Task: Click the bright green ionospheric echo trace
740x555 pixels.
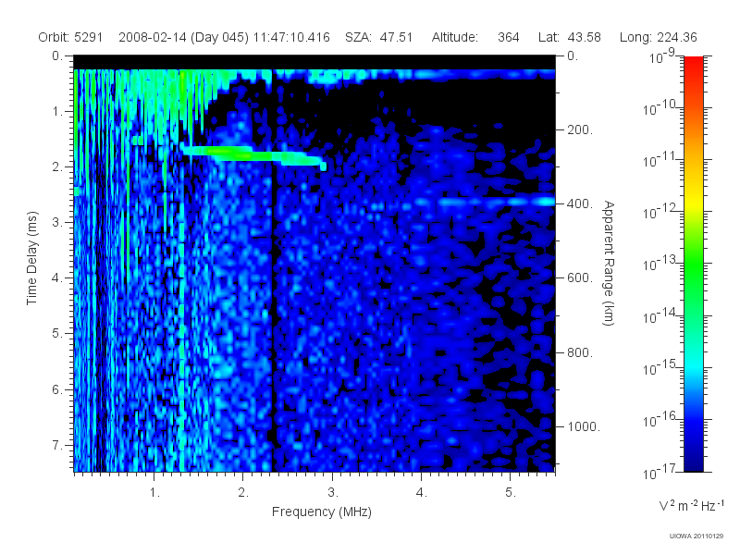Action: tap(253, 155)
